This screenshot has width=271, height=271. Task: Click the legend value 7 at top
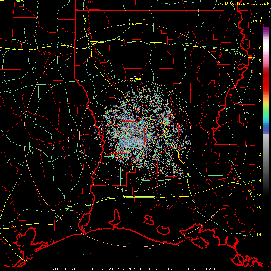(x=260, y=34)
